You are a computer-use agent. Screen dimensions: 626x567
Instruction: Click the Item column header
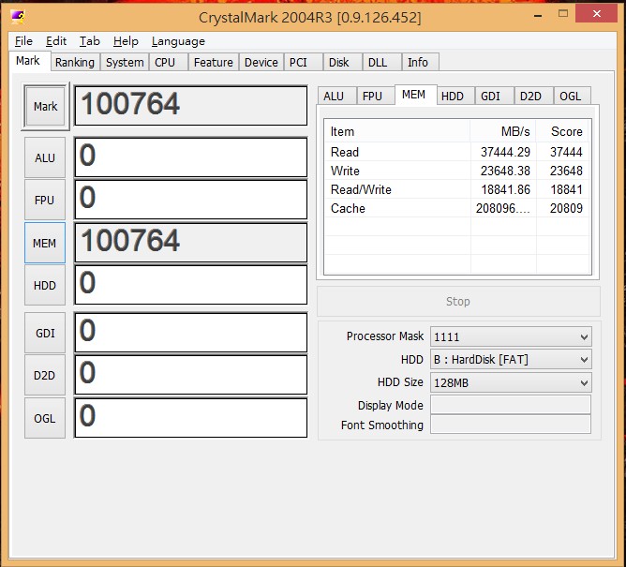point(397,131)
